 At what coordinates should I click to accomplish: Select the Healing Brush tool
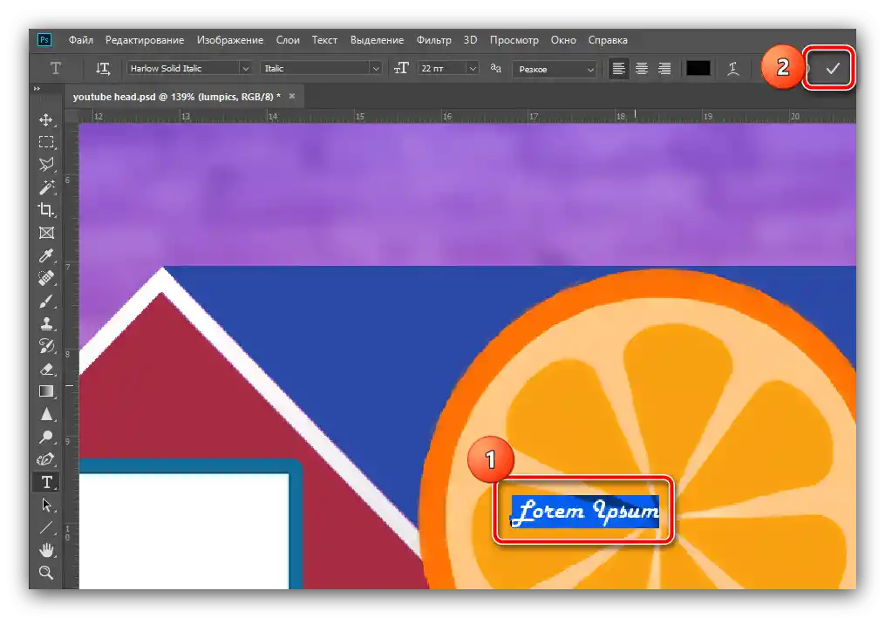pos(46,278)
